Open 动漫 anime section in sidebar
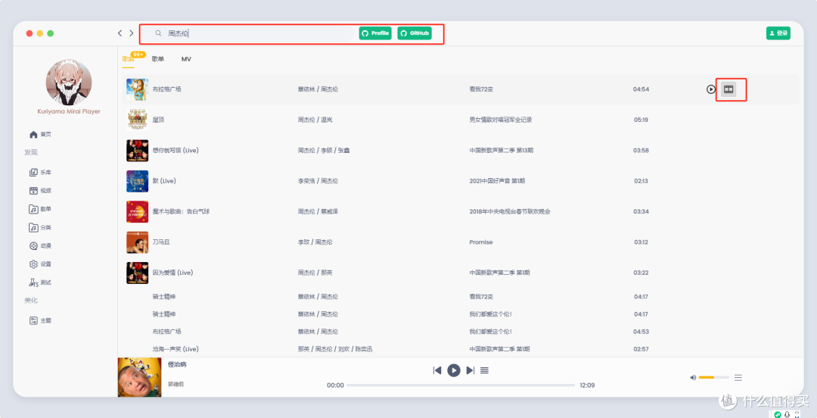The image size is (817, 418). pyautogui.click(x=41, y=246)
